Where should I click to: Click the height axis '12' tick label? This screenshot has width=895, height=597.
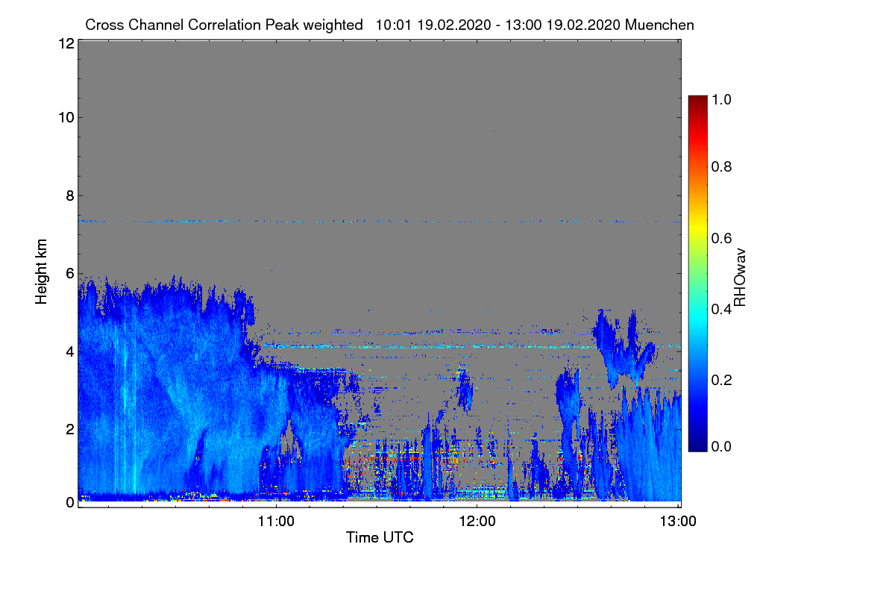(65, 43)
